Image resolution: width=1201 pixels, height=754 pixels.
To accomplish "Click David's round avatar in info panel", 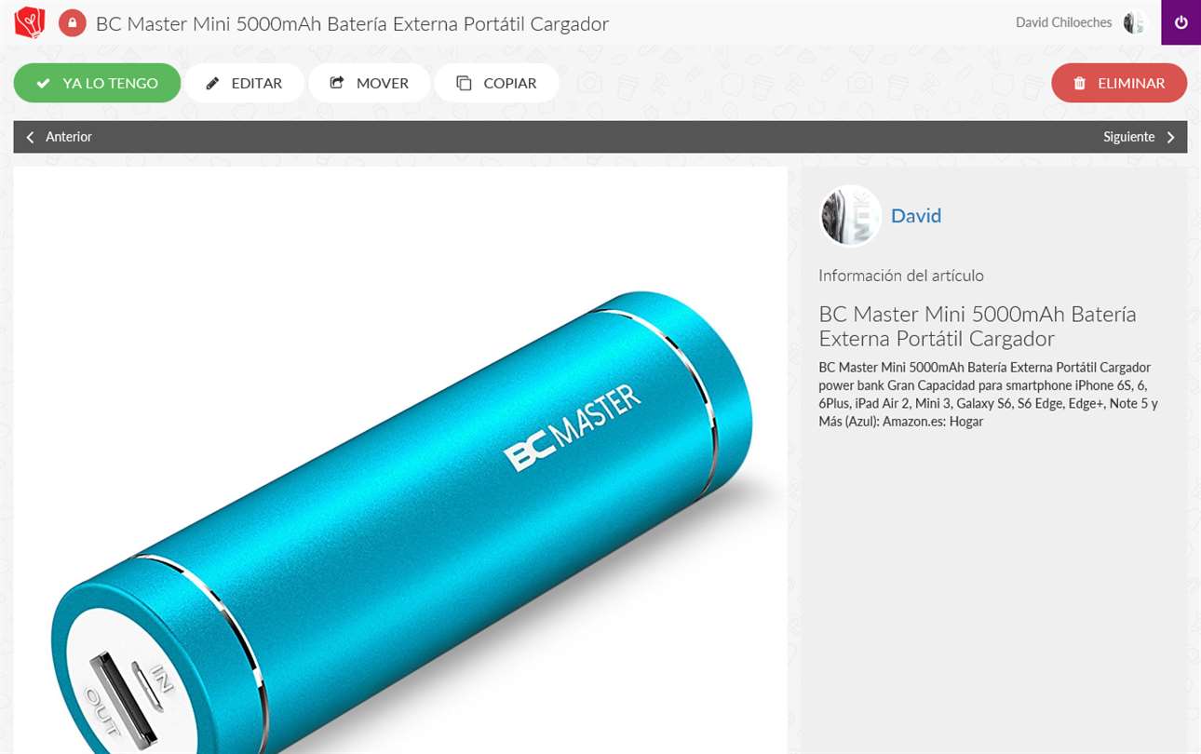I will [x=850, y=216].
